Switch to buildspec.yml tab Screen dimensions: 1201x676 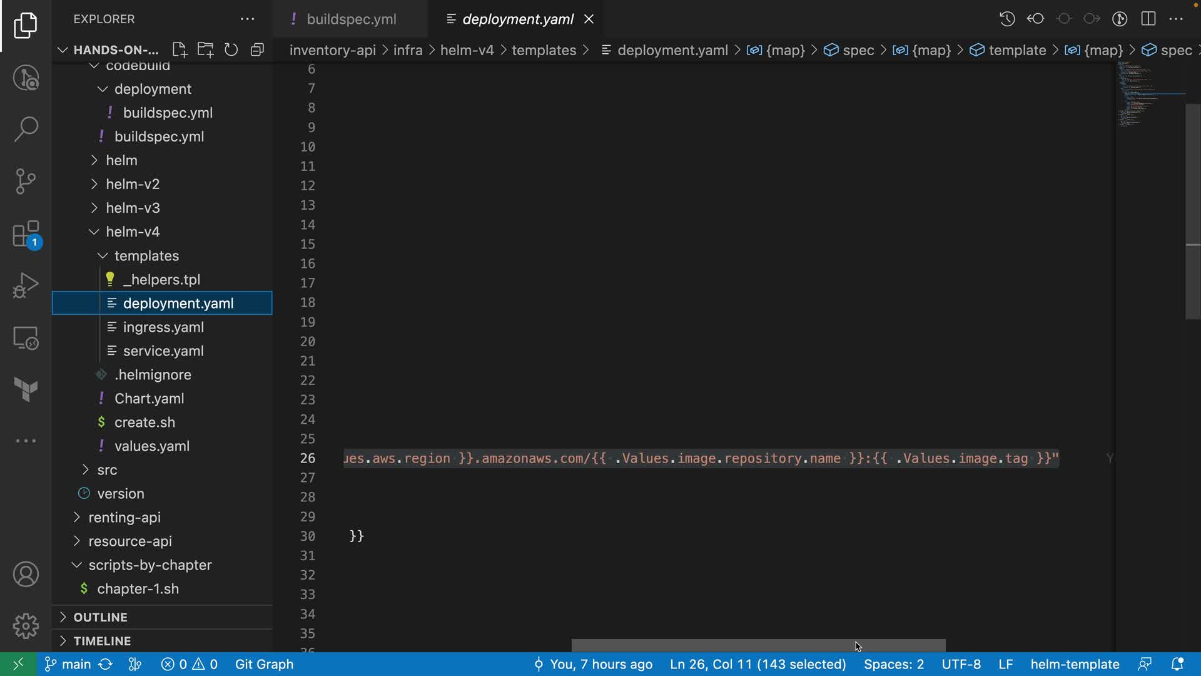(x=351, y=19)
